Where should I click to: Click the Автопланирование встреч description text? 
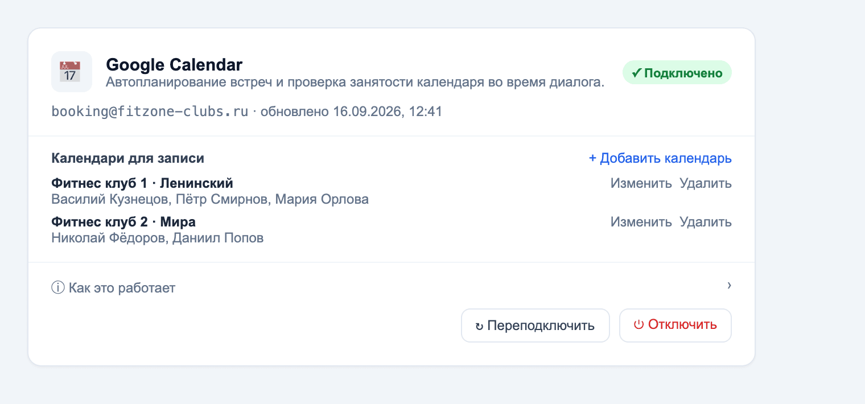pos(355,83)
